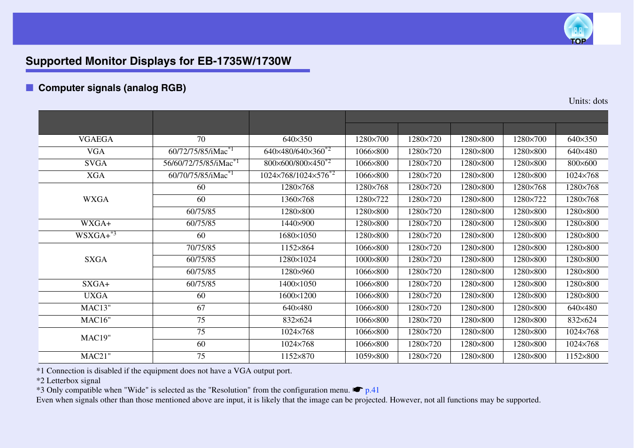The image size is (634, 448).
Task: Click the '1152×864' resolution cell
Action: click(x=297, y=248)
